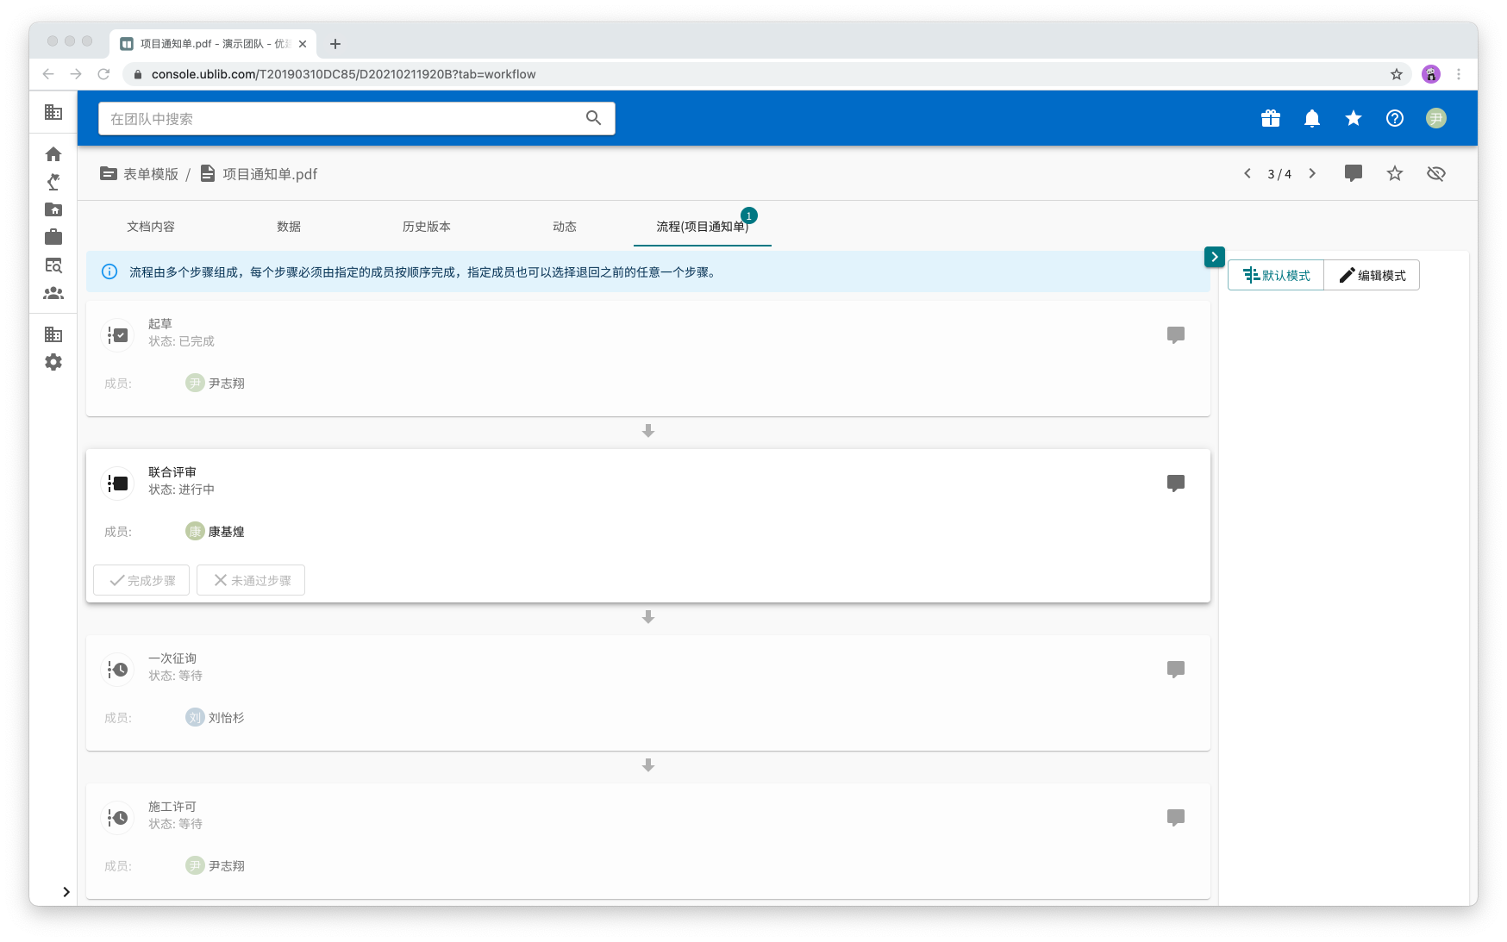Open briefcase icon in left sidebar
The width and height of the screenshot is (1507, 942).
tap(53, 237)
